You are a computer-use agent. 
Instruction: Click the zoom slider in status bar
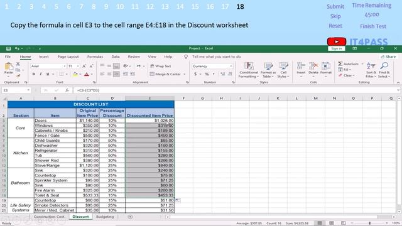point(369,223)
